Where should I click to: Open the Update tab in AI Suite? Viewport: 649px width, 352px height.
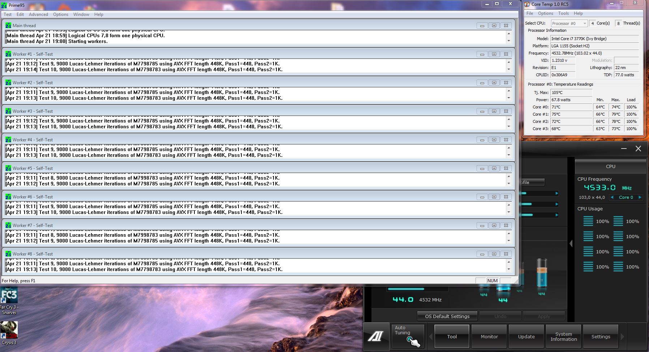[x=526, y=336]
